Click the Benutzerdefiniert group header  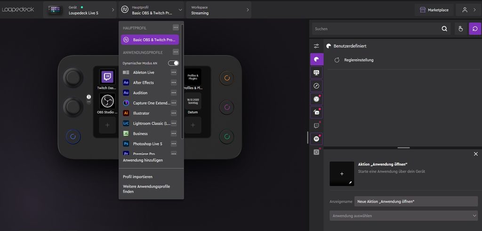(x=350, y=46)
